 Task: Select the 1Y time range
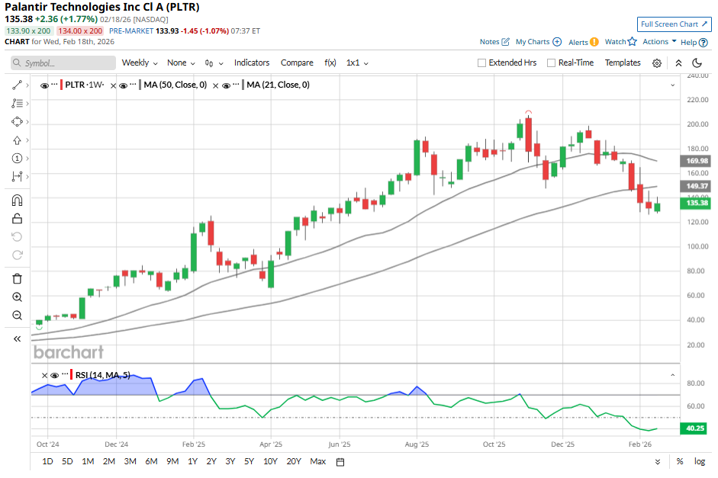192,461
